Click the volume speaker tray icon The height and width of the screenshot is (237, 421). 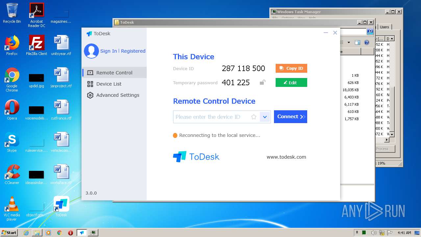coord(374,233)
